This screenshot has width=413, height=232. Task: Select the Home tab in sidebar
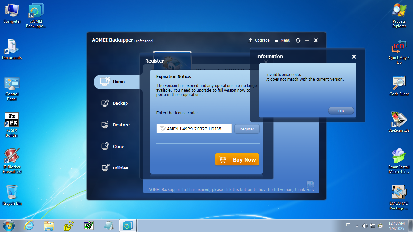click(117, 82)
